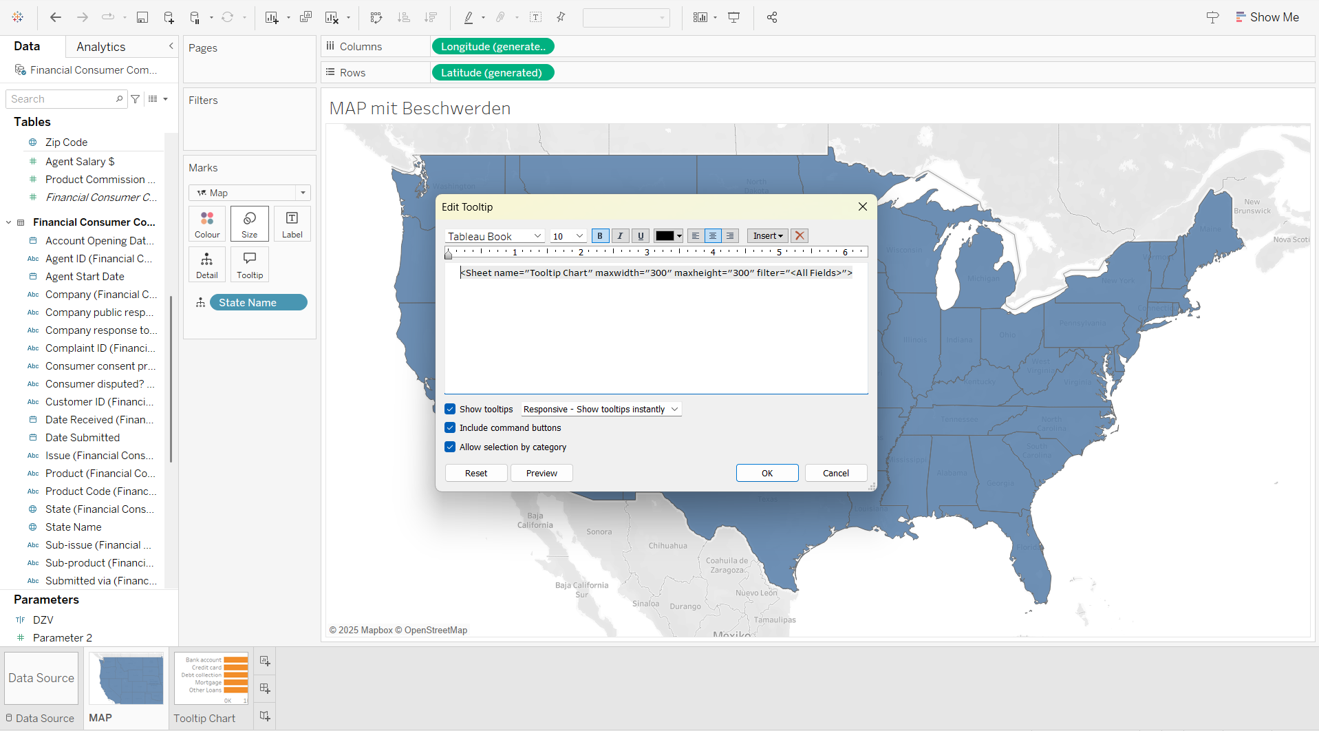Click the Show mark labels toolbar icon
The image size is (1319, 731).
point(536,17)
